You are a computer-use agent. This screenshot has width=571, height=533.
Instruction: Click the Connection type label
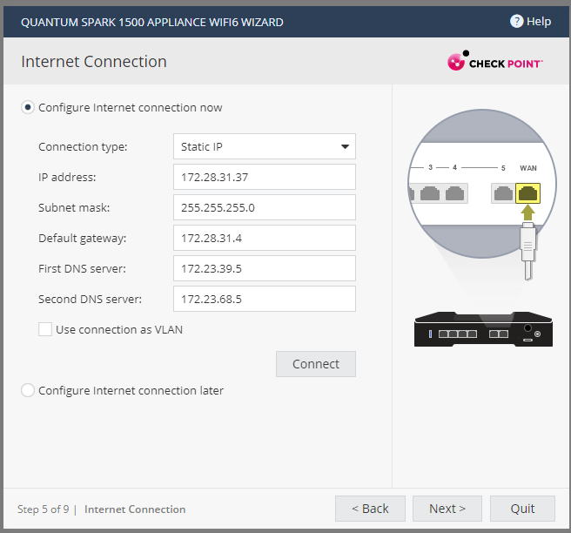[x=83, y=147]
